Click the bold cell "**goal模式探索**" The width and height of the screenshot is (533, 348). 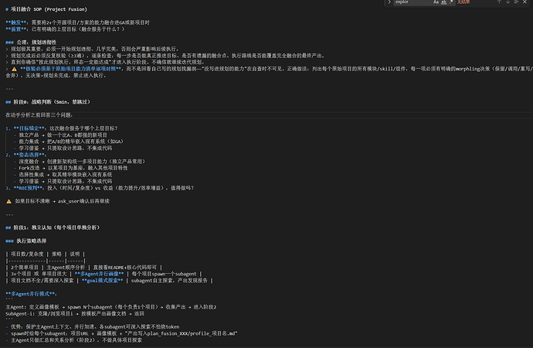[x=102, y=281]
